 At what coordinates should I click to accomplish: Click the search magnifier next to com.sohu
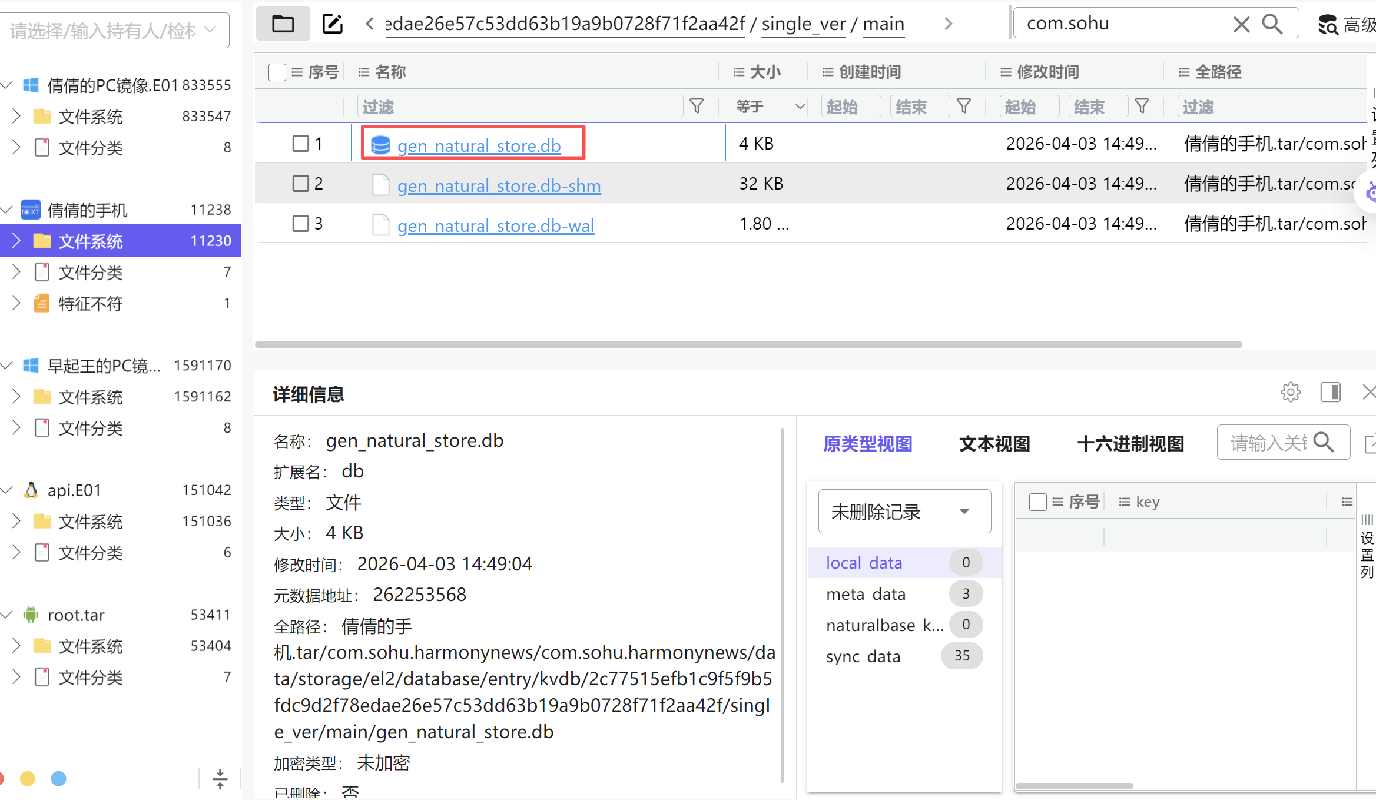tap(1272, 24)
